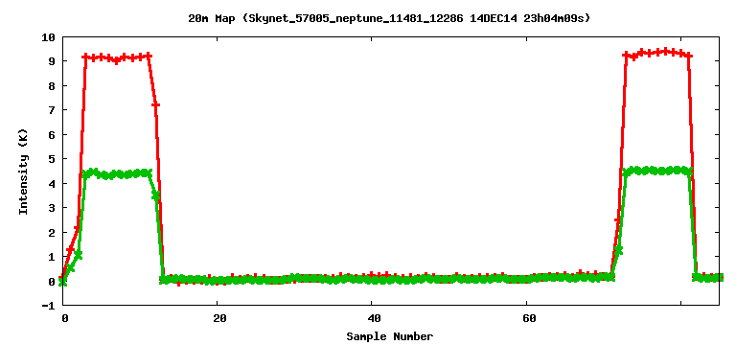Click the y-axis tick label 0
The width and height of the screenshot is (736, 345).
52,282
